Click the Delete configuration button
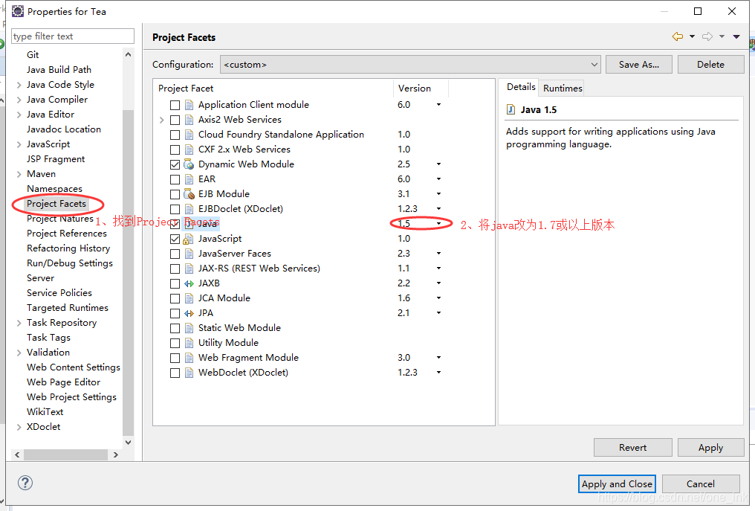Viewport: 755px width, 511px height. click(x=710, y=65)
